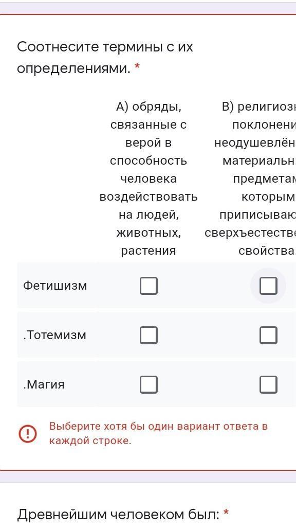The height and width of the screenshot is (528, 296).
Task: Click the lavender strip at the top
Action: (x=148, y=8)
